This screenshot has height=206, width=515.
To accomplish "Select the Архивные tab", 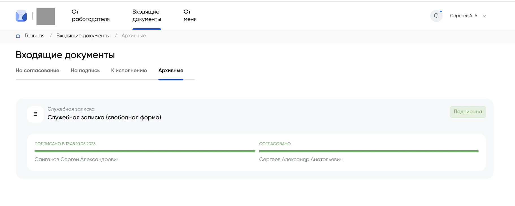I will tap(171, 71).
